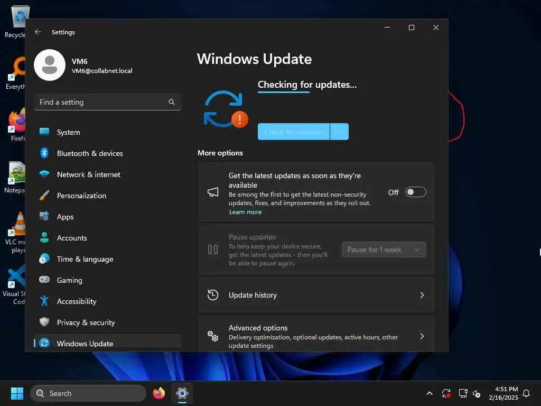The height and width of the screenshot is (406, 541).
Task: Click the Windows Update tray icon
Action: coord(446,393)
